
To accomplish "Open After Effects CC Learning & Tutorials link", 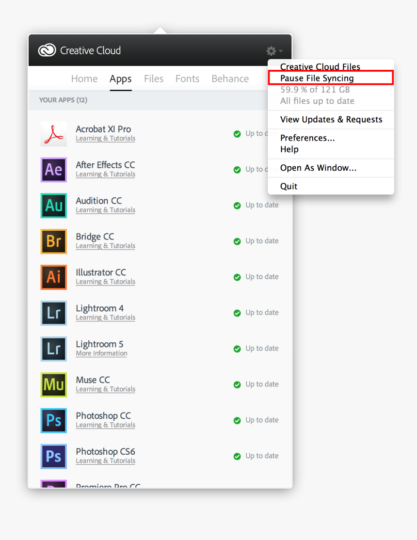I will 105,174.
